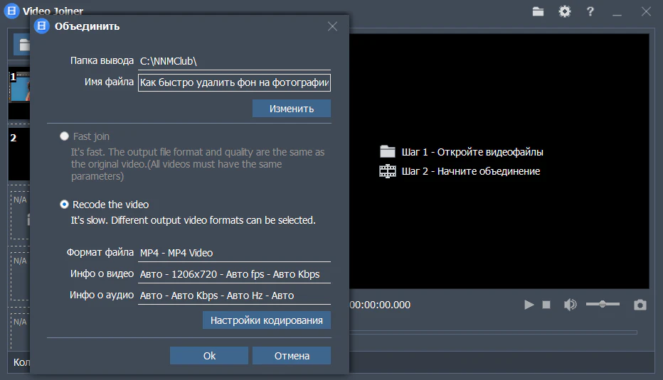The image size is (663, 380).
Task: Click the film strip icon beside Шаг 2
Action: 388,171
